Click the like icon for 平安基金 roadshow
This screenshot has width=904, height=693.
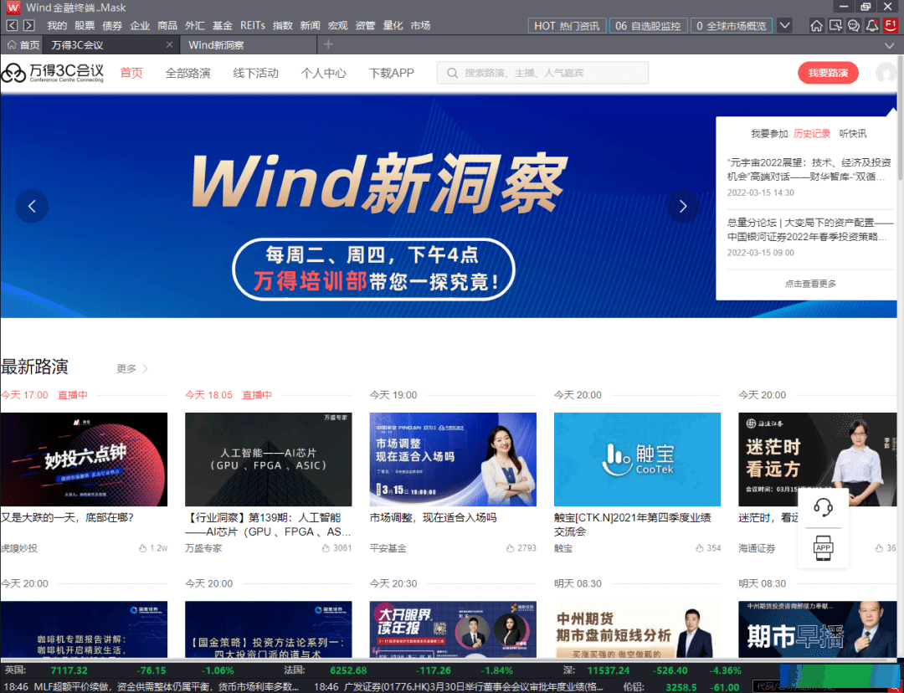(511, 548)
